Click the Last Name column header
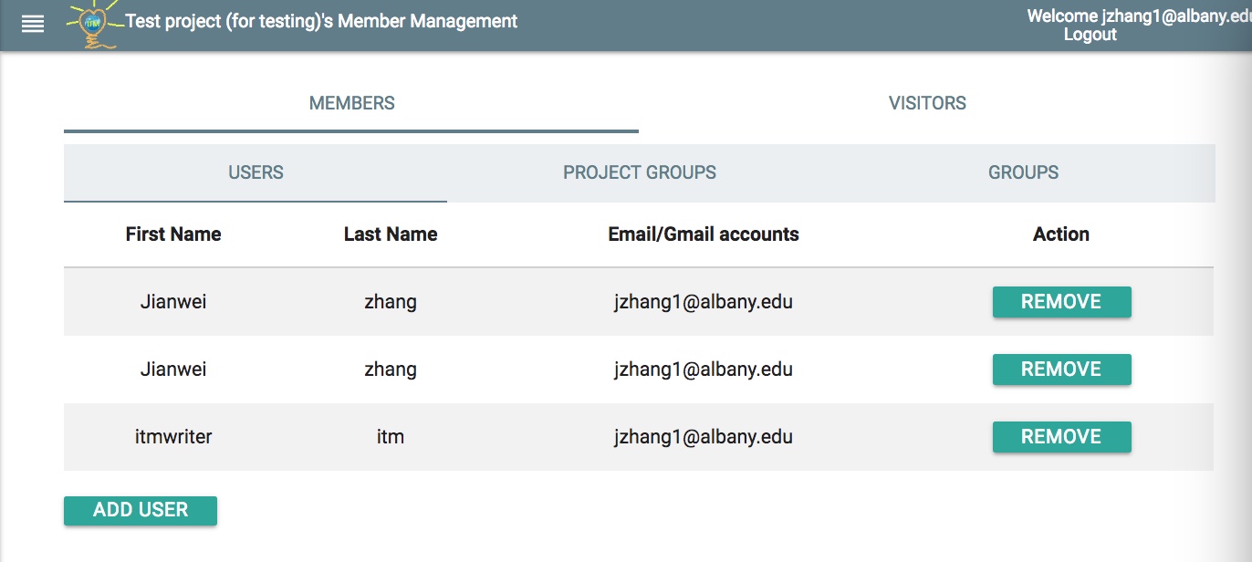 tap(391, 234)
